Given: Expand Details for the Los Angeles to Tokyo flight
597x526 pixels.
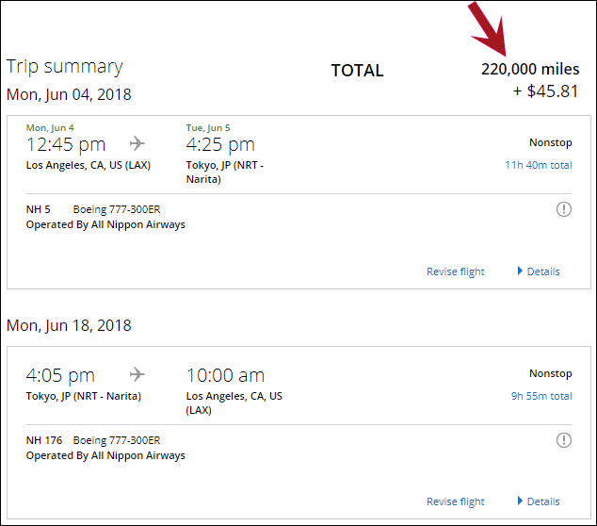Looking at the screenshot, I should pos(539,271).
